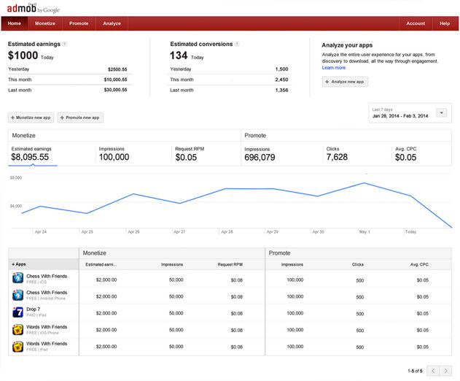Open the Account menu

pyautogui.click(x=416, y=23)
